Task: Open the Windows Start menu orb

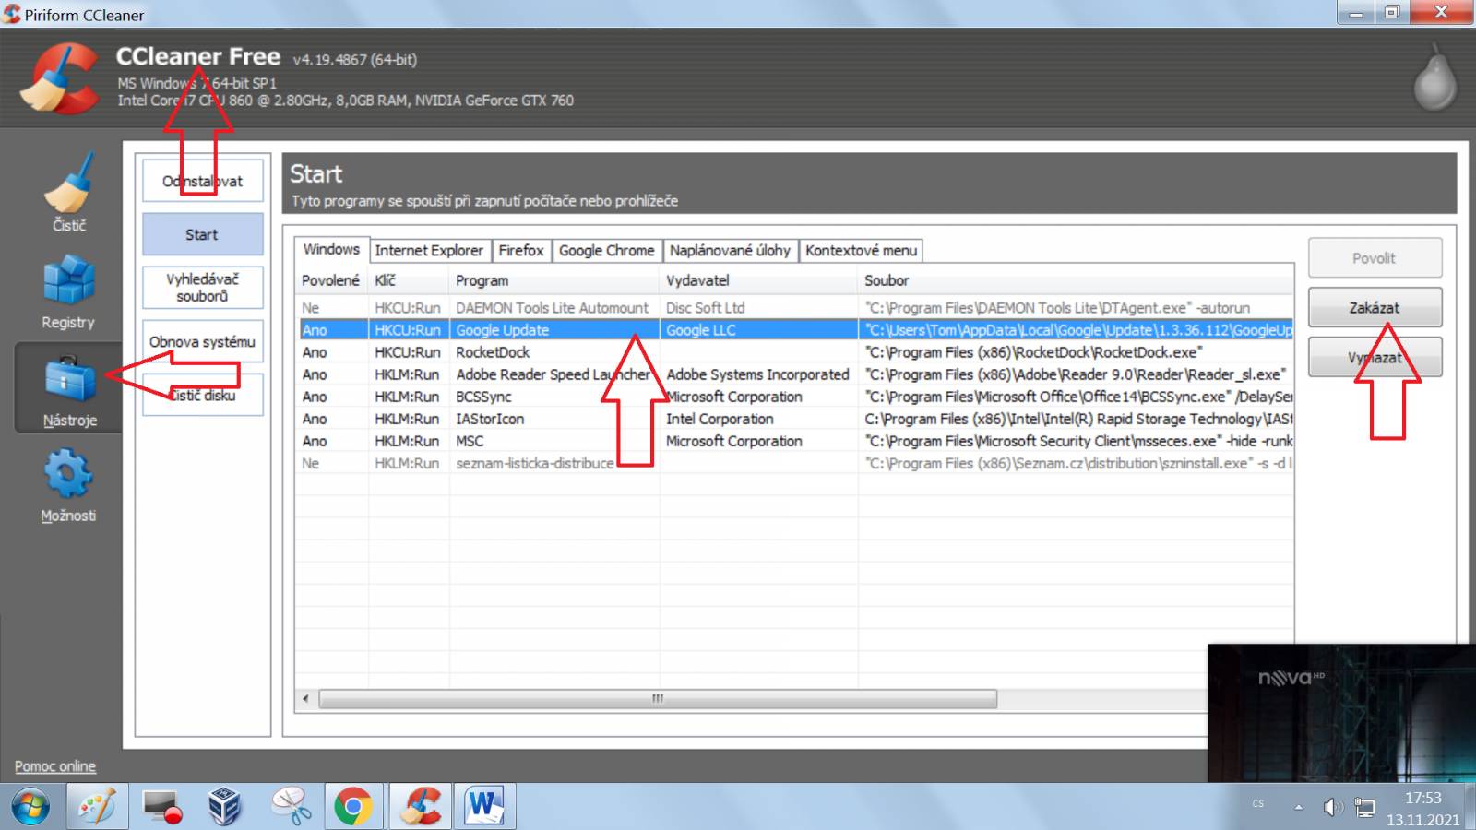Action: point(30,807)
